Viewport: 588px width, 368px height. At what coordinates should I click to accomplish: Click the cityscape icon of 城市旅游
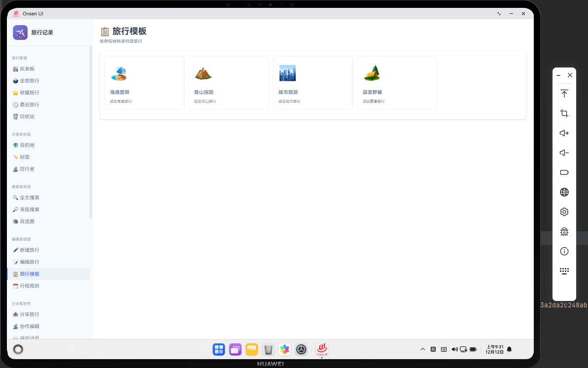point(288,73)
